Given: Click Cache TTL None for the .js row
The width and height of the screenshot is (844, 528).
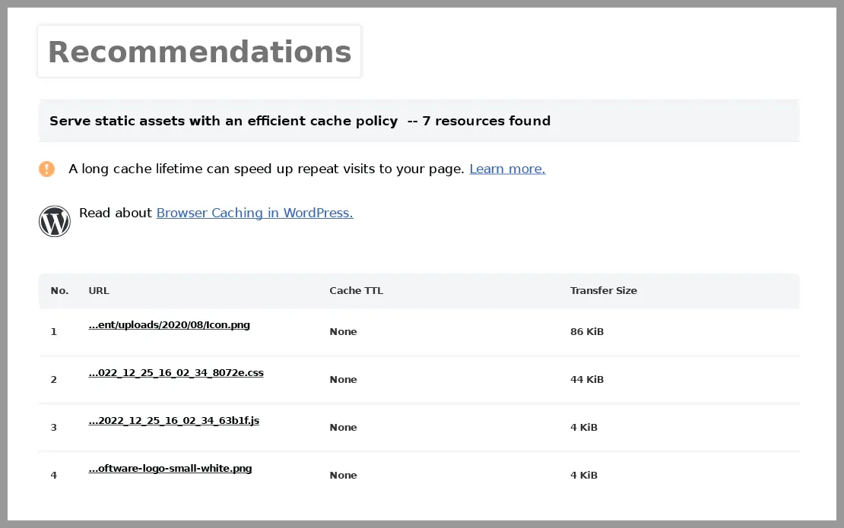Looking at the screenshot, I should click(x=343, y=428).
